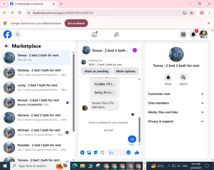Click Mark as pending button

(x=96, y=71)
